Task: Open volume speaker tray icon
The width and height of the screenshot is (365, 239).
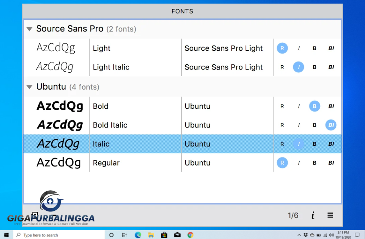Action: click(x=331, y=235)
